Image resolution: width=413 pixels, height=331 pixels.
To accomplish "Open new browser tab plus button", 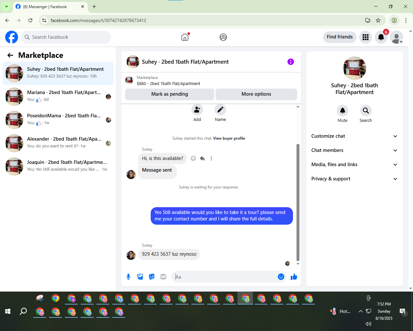I will pyautogui.click(x=94, y=6).
